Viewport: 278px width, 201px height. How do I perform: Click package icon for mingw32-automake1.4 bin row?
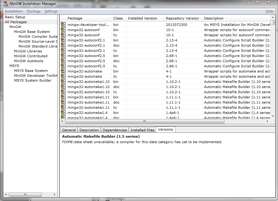[63, 112]
